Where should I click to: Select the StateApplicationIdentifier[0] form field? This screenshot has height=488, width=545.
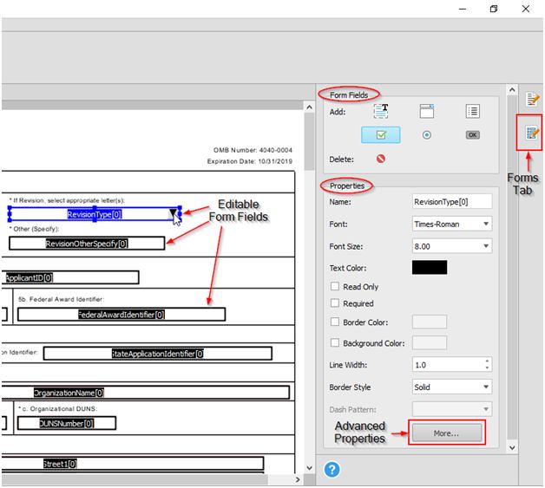(x=157, y=354)
